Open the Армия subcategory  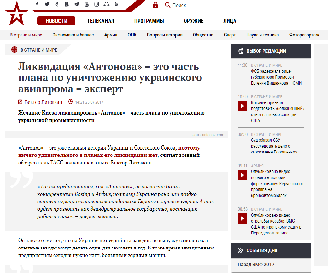point(111,35)
